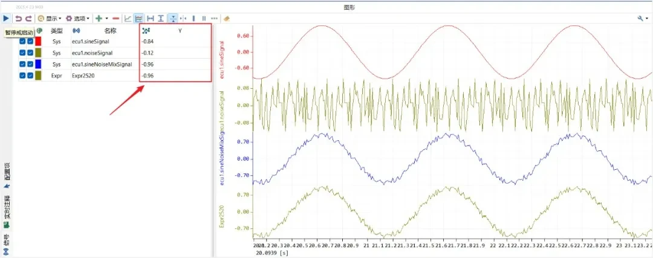Open the wrench settings dropdown
The image size is (653, 258).
pos(642,18)
